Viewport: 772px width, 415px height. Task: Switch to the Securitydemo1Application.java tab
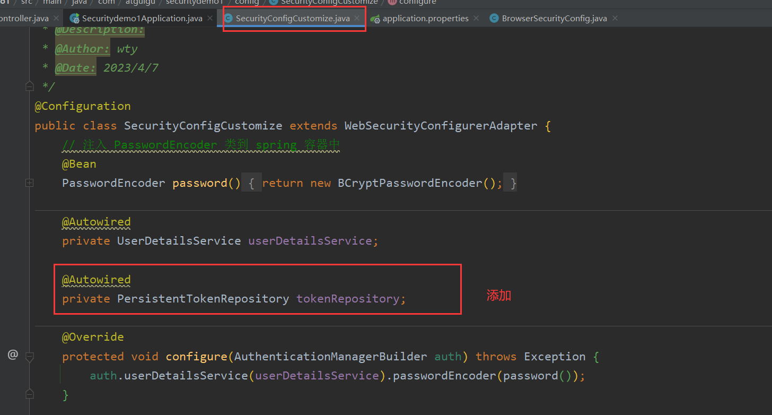pos(142,18)
